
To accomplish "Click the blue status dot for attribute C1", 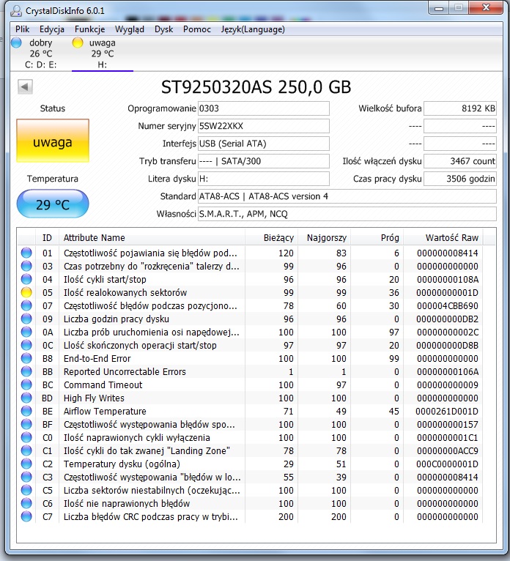I will [x=26, y=451].
